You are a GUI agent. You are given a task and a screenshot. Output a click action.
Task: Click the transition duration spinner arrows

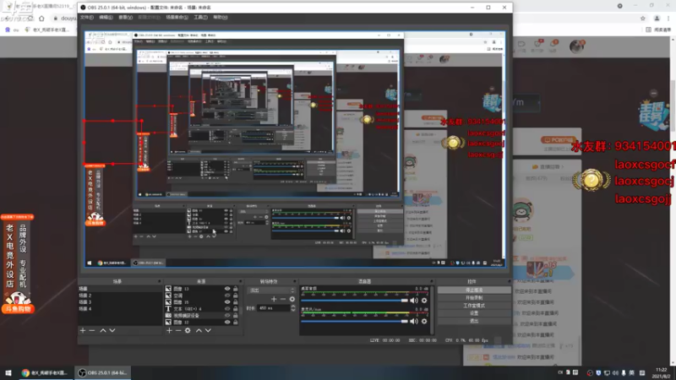point(293,308)
